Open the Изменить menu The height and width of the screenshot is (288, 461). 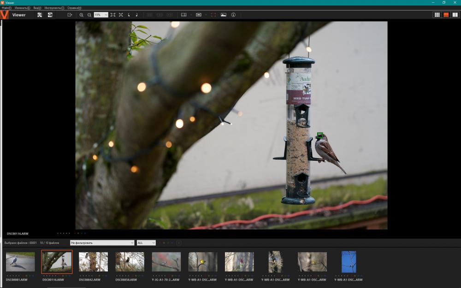[22, 8]
